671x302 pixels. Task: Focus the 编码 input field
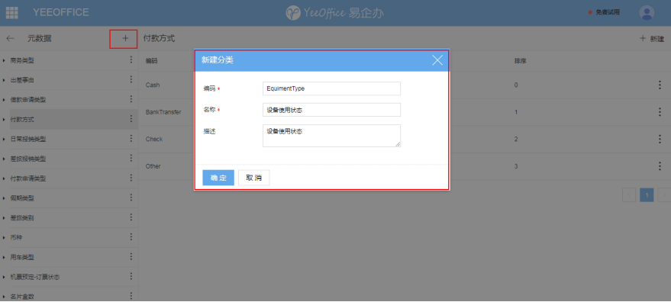(331, 88)
